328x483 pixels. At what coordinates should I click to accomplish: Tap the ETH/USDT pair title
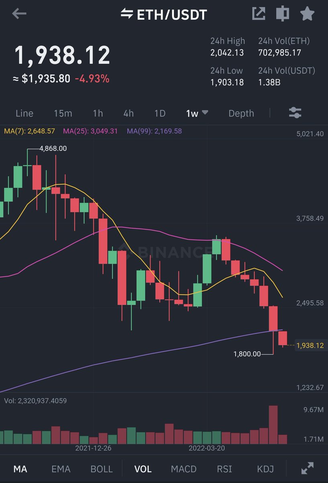click(x=172, y=14)
